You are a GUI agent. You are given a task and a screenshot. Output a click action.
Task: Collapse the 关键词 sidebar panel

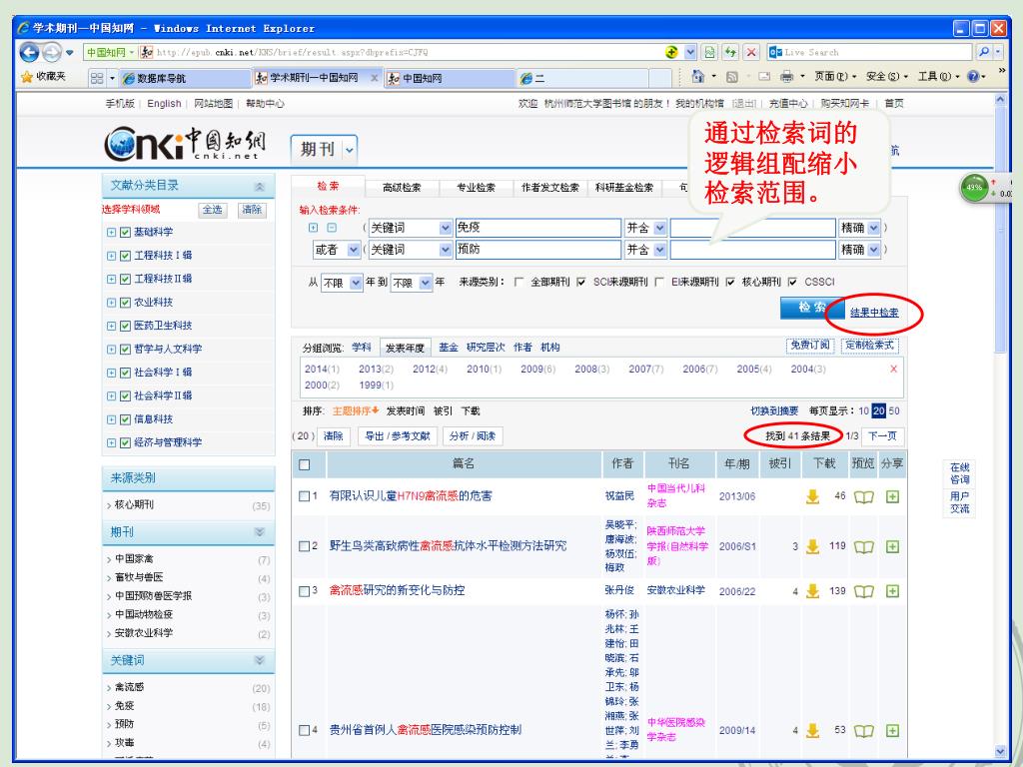pyautogui.click(x=259, y=661)
